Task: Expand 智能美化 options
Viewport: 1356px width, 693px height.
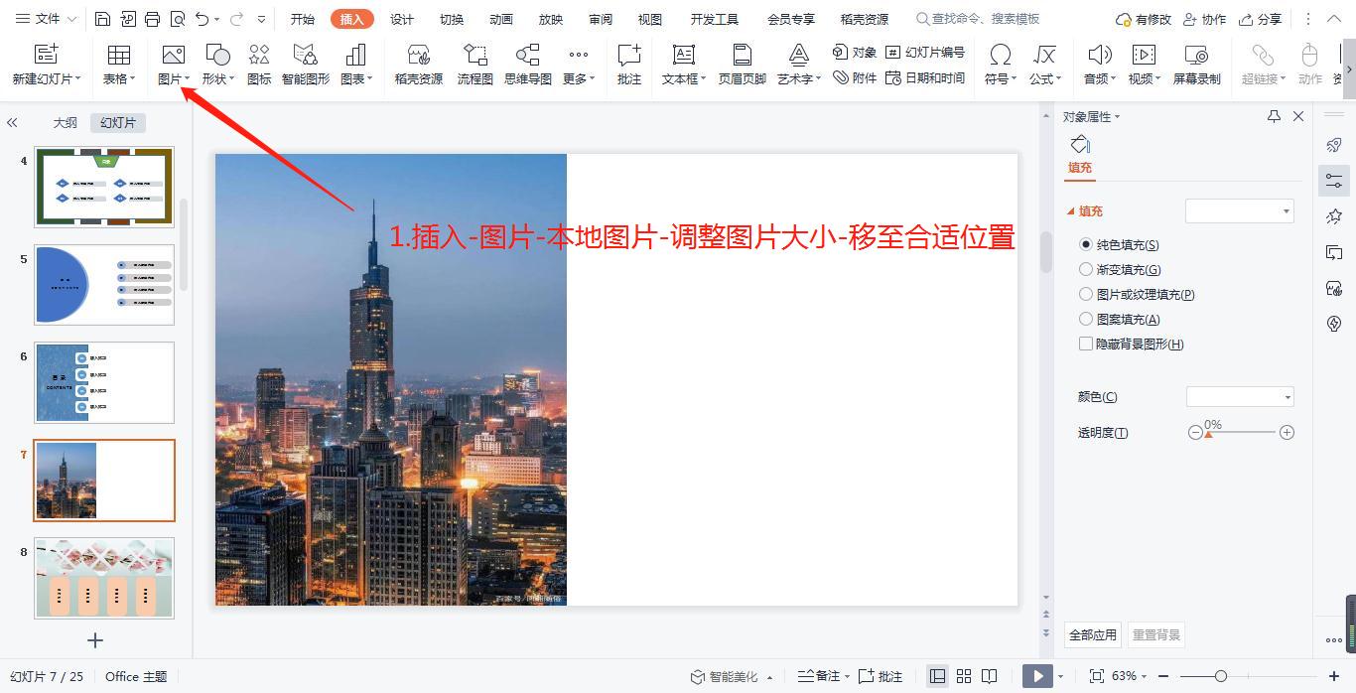Action: 770,677
